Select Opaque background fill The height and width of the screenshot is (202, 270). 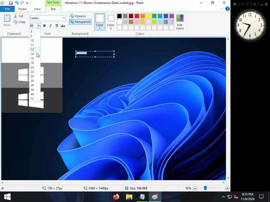pos(78,16)
